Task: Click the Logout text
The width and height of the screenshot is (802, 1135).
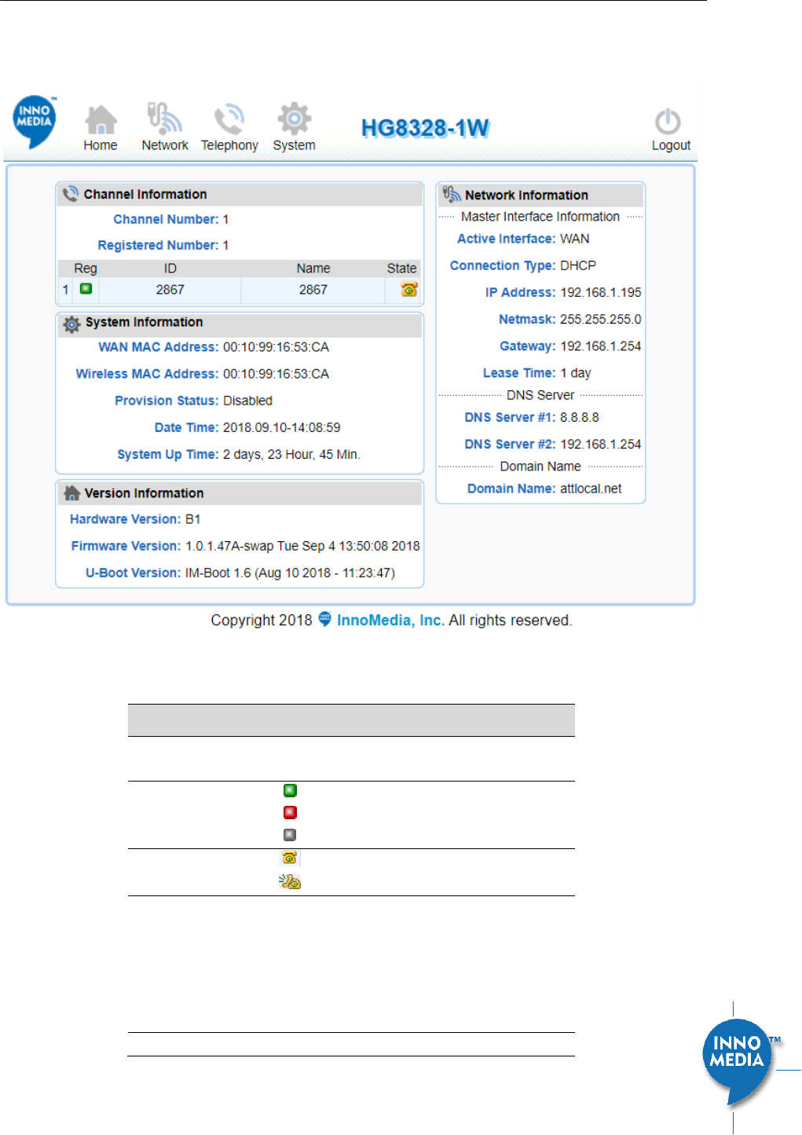Action: click(x=671, y=145)
